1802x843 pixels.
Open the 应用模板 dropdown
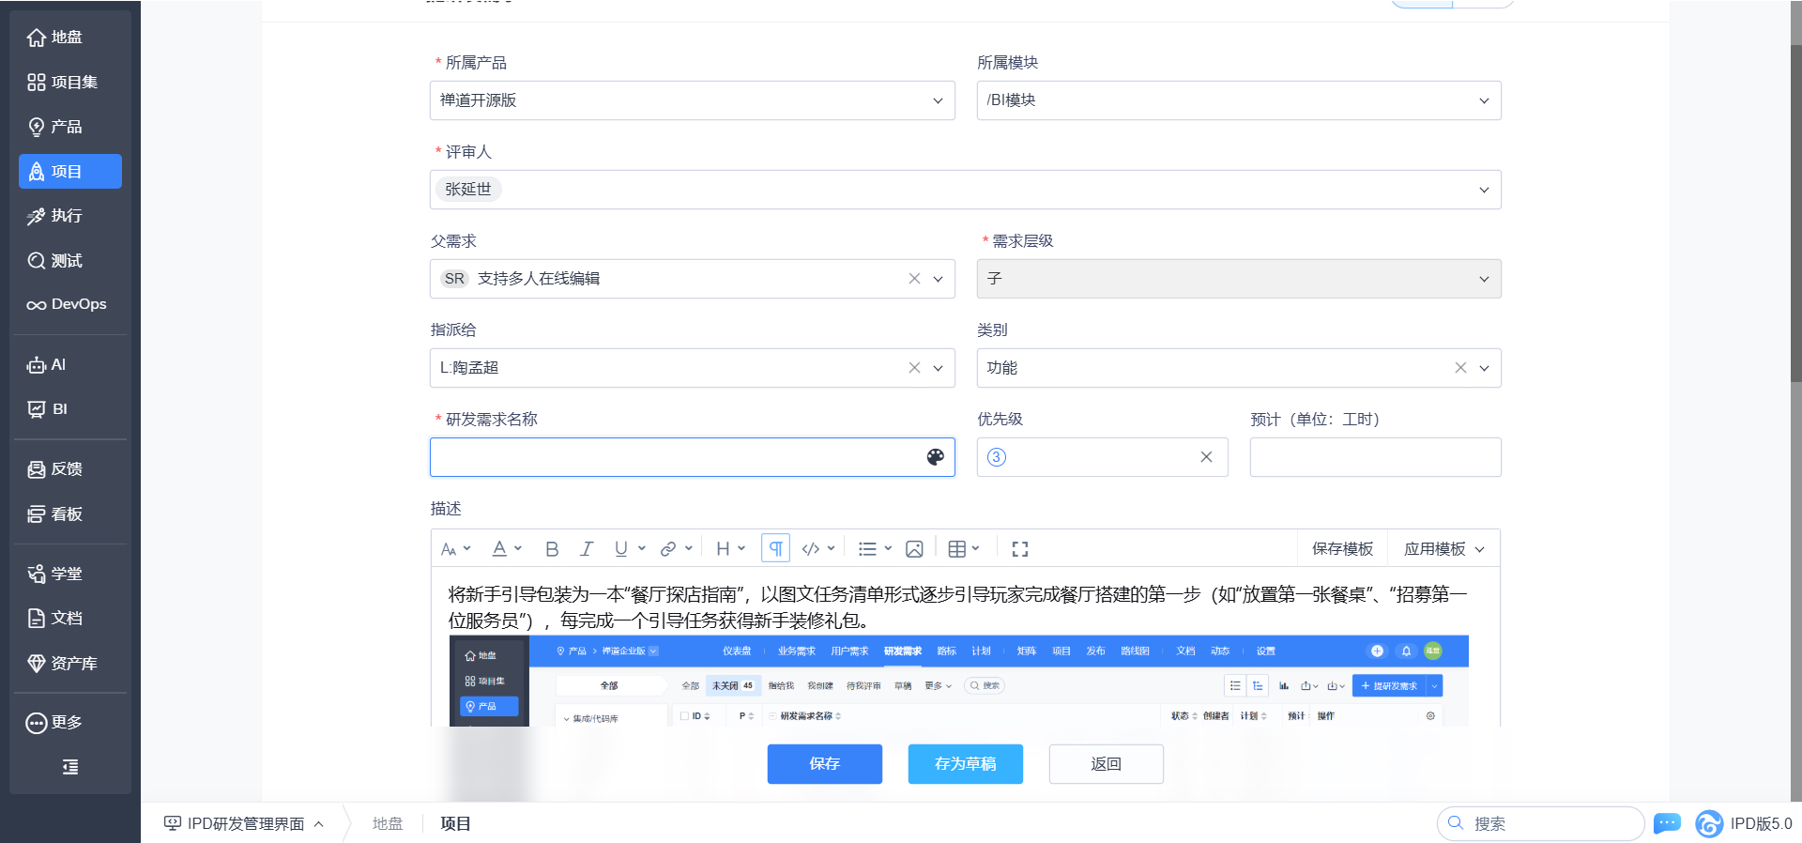(x=1443, y=549)
